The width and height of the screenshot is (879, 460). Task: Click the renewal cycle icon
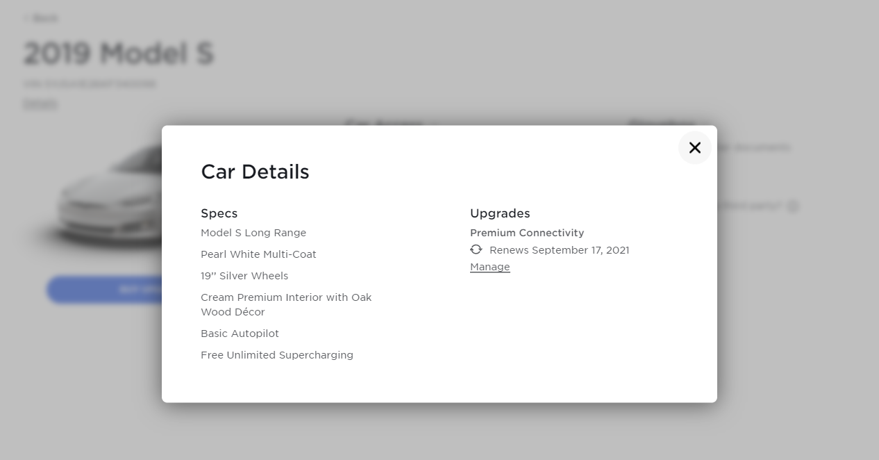[x=476, y=249]
